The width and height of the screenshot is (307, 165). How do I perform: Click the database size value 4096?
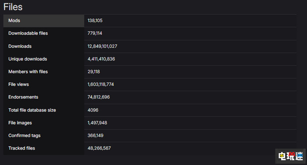(x=93, y=110)
